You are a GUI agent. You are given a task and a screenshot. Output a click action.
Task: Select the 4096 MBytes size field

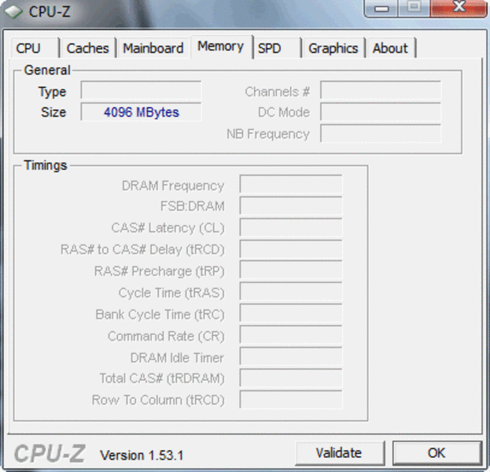(142, 112)
